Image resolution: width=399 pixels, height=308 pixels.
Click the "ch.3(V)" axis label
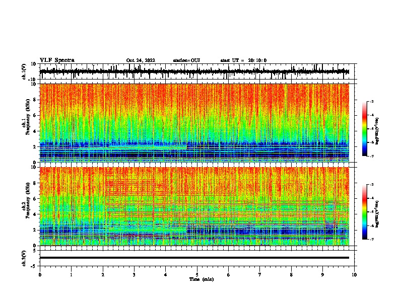point(24,259)
